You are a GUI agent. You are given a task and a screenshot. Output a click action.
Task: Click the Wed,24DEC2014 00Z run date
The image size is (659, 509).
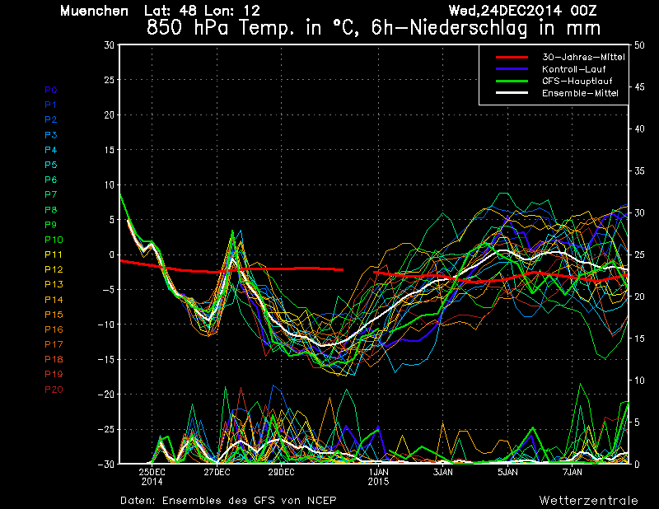pyautogui.click(x=522, y=11)
